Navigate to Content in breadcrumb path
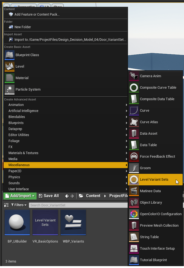The image size is (184, 268). coord(93,196)
